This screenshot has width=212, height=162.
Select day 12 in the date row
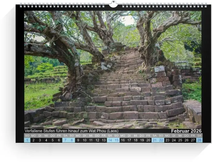tap(97, 140)
